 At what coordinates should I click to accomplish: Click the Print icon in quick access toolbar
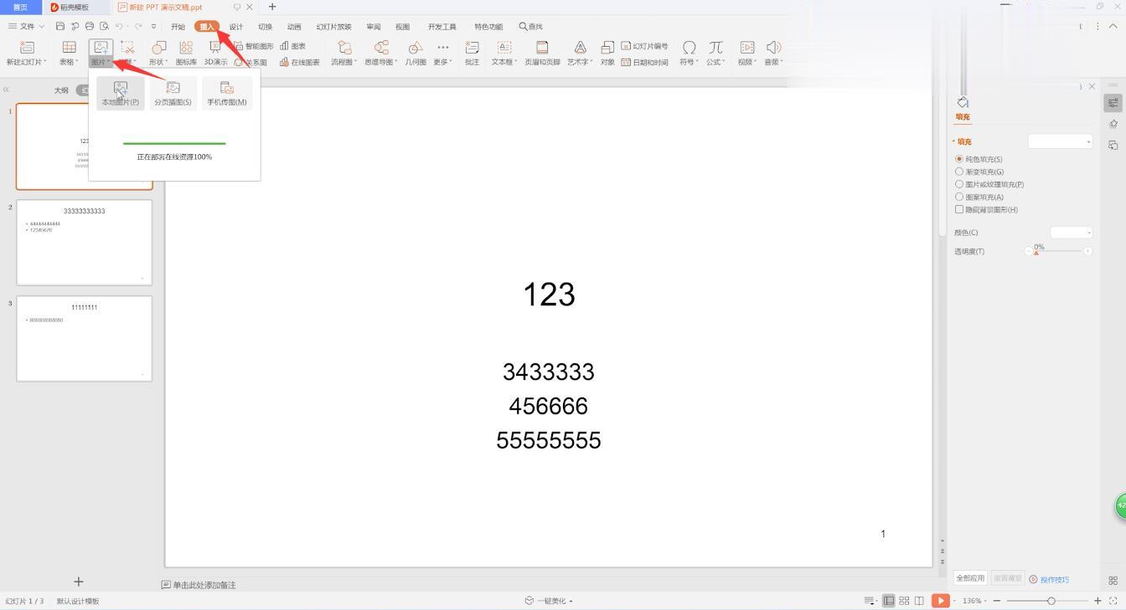click(90, 26)
